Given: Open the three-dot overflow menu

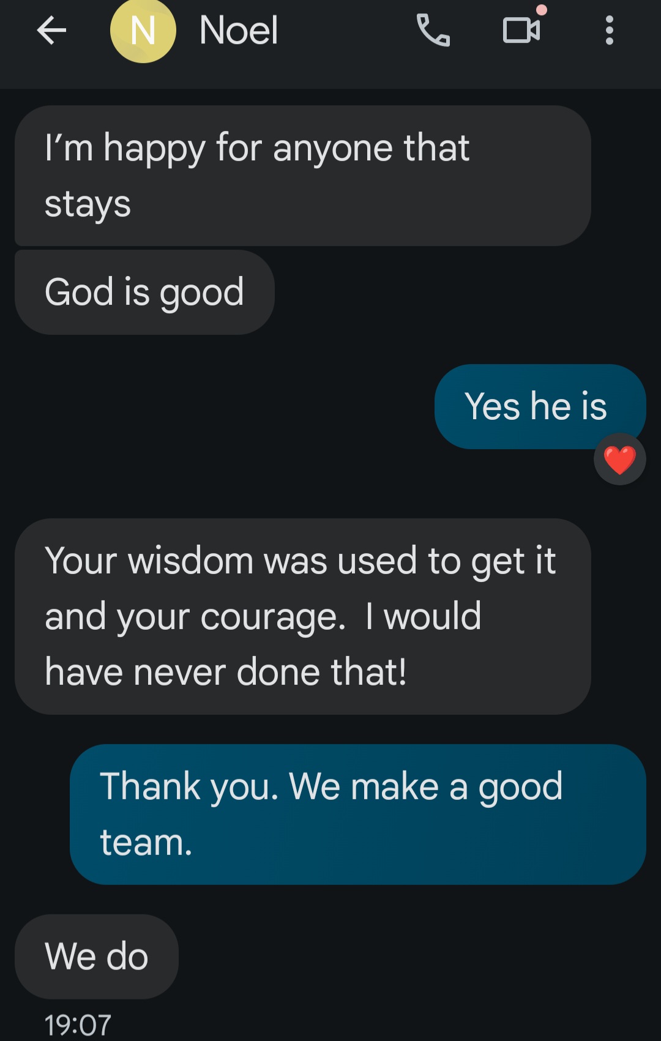Looking at the screenshot, I should (x=609, y=30).
